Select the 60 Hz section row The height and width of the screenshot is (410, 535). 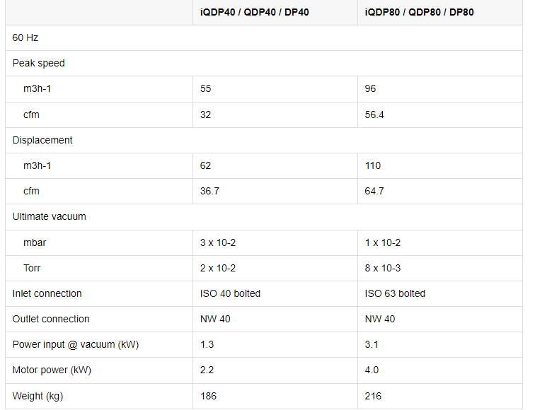pos(264,38)
